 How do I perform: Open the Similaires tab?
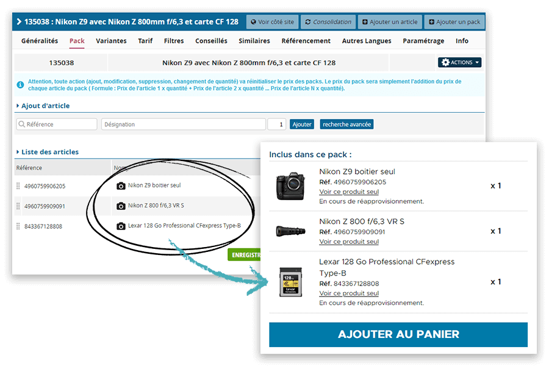click(254, 41)
